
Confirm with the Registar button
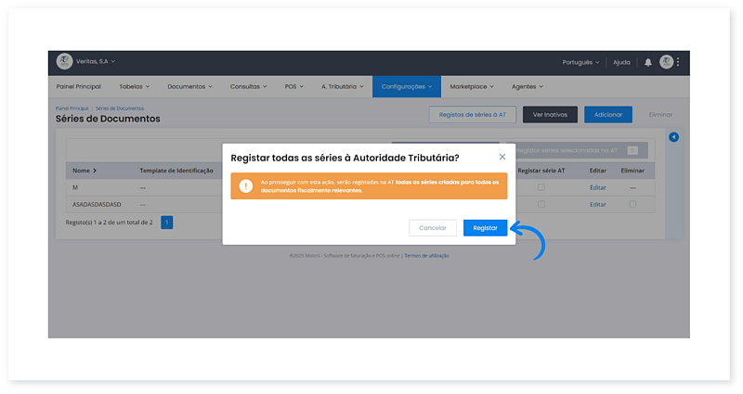[x=485, y=227]
